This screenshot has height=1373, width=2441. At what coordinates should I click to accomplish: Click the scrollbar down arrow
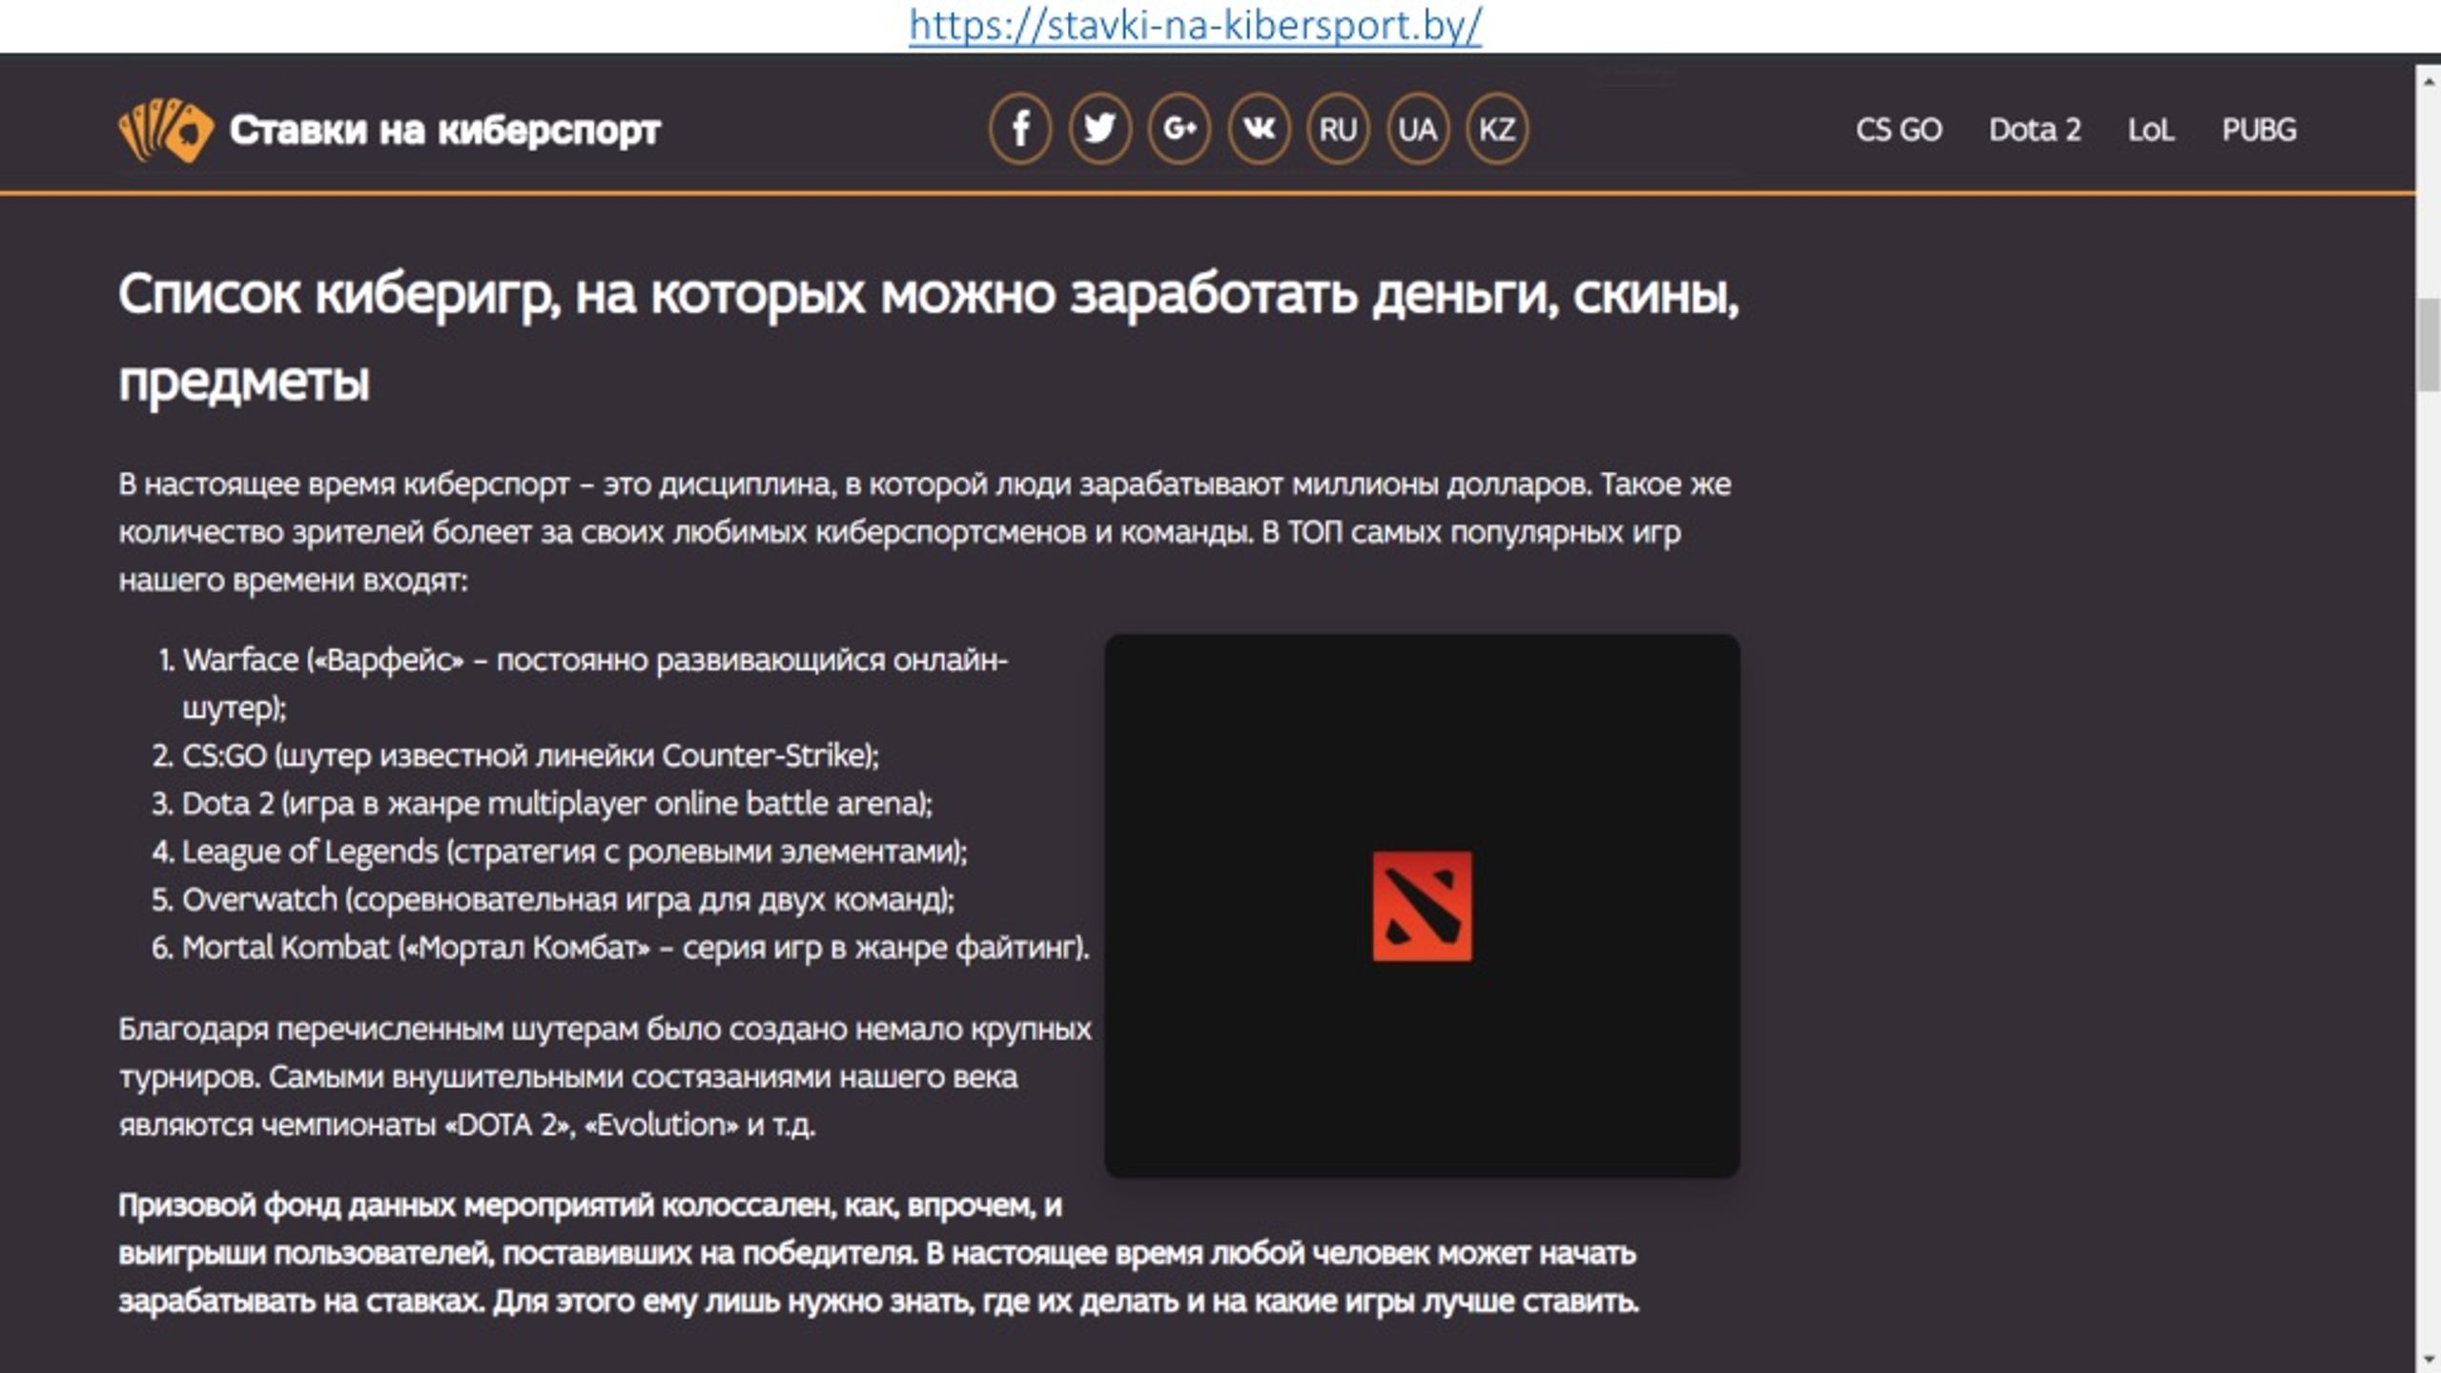[2429, 1358]
